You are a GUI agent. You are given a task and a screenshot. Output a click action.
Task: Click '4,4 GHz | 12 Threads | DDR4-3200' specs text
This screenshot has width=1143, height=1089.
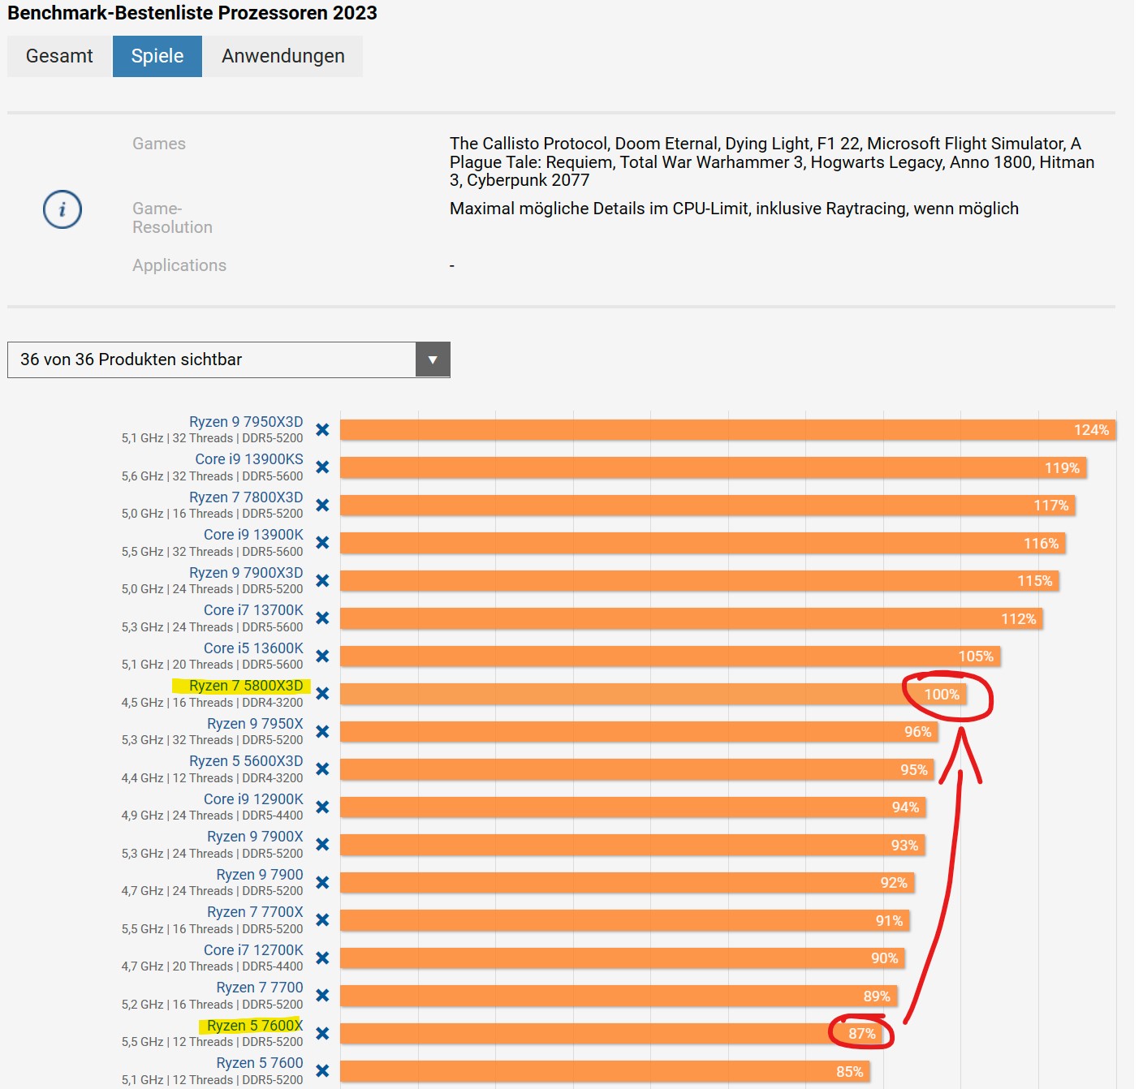pyautogui.click(x=213, y=778)
